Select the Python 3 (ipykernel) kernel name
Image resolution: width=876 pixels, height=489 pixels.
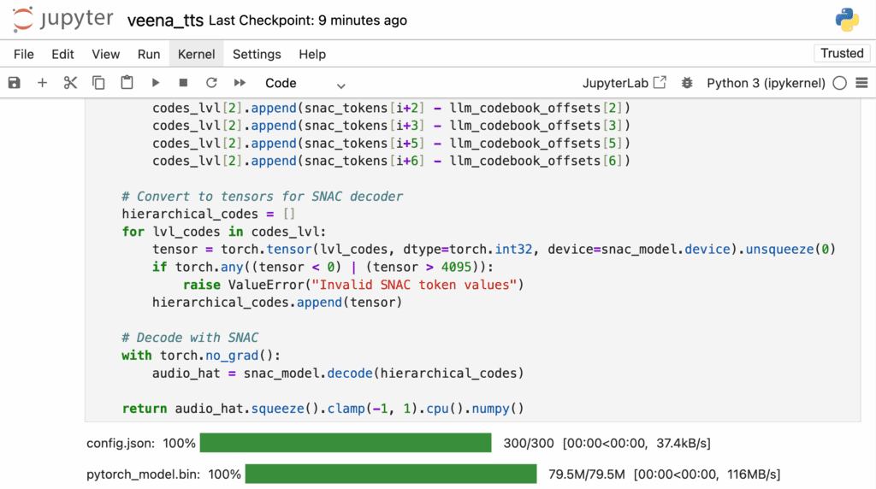click(766, 83)
